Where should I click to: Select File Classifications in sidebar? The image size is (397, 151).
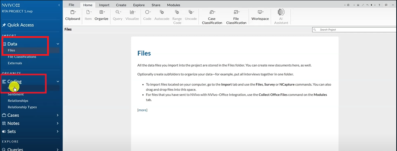point(22,57)
